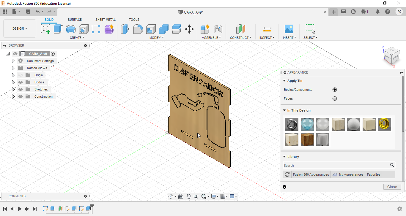This screenshot has height=216, width=406.
Task: Click the Insert image icon
Action: 289,29
